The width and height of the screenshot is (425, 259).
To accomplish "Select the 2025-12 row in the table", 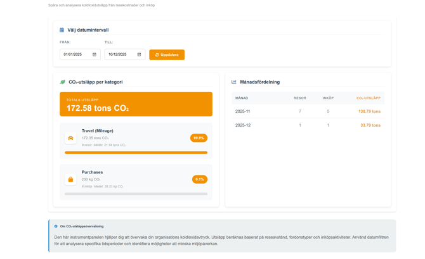I will coord(307,125).
